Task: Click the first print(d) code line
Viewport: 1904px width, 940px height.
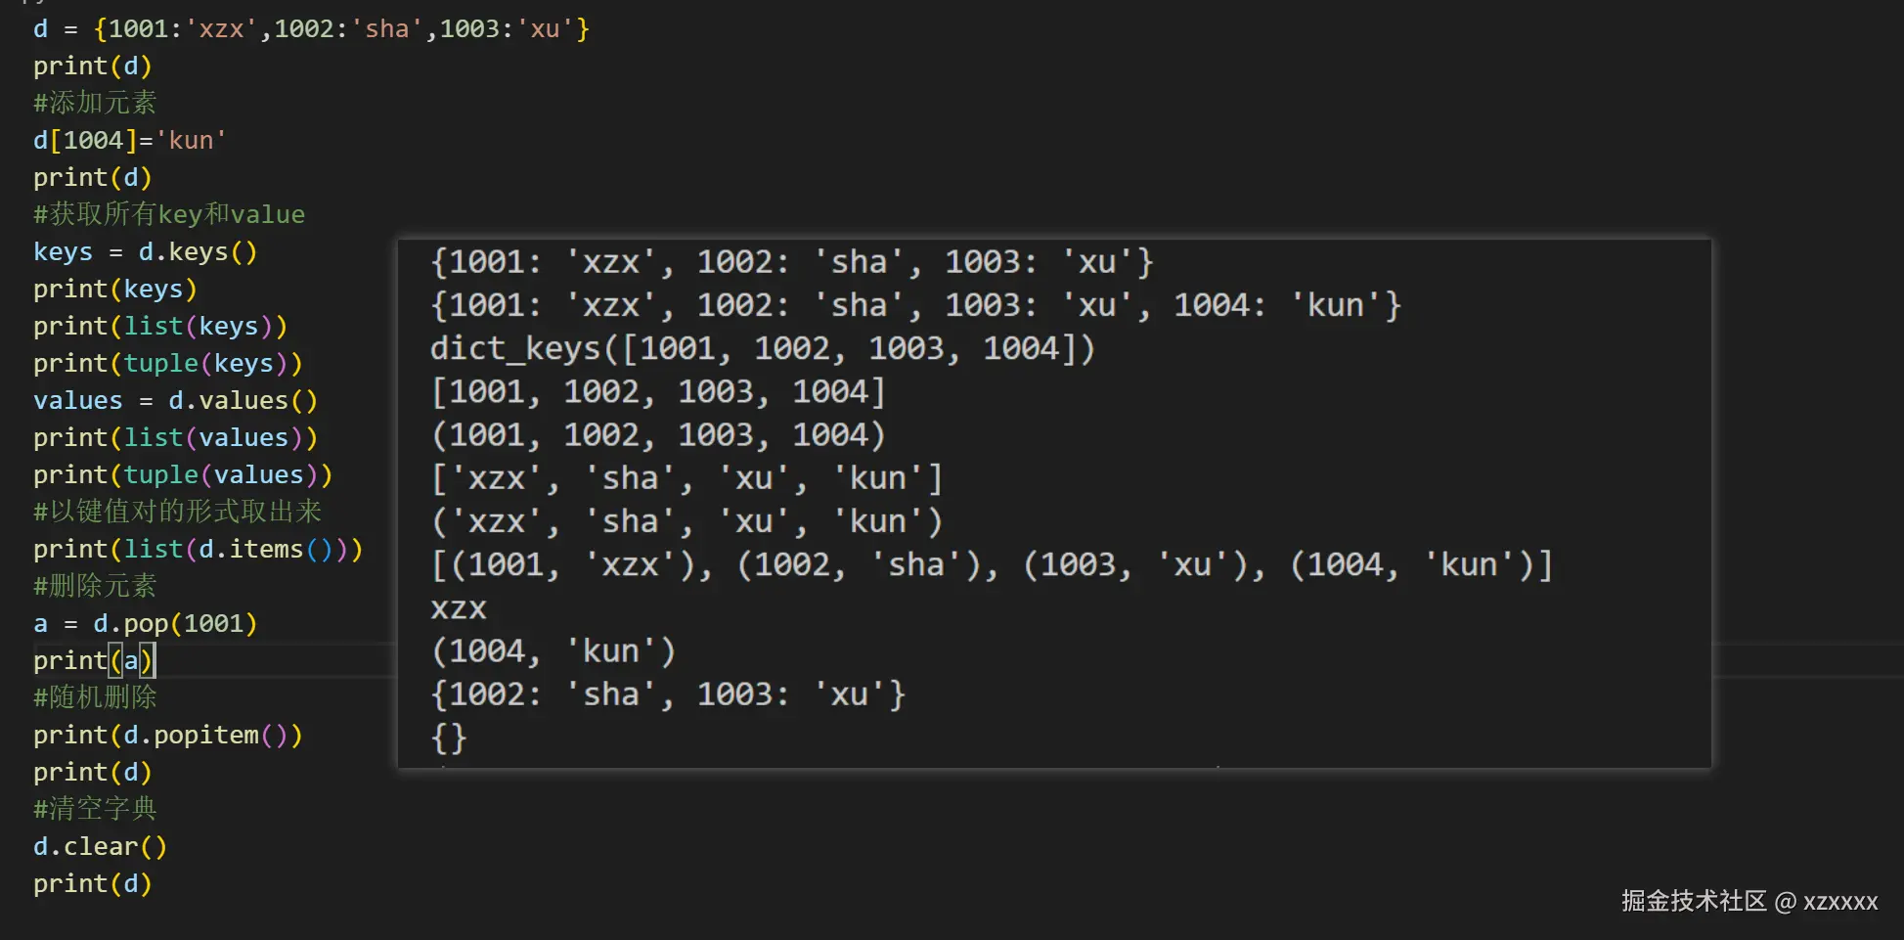Action: pyautogui.click(x=93, y=66)
